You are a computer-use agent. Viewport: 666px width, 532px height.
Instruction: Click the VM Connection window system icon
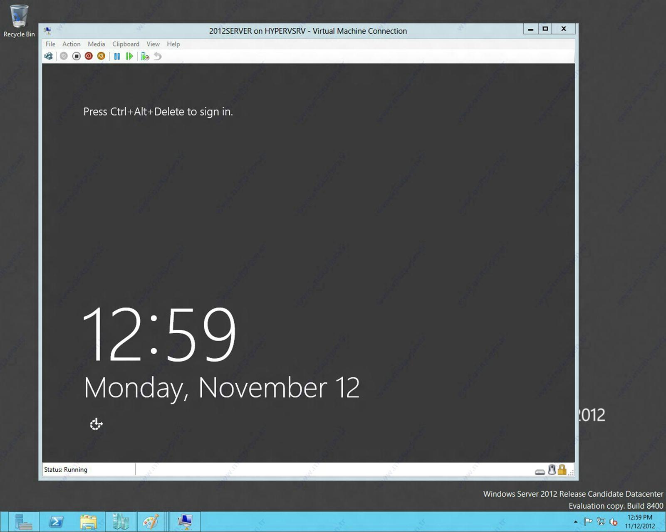tap(48, 31)
